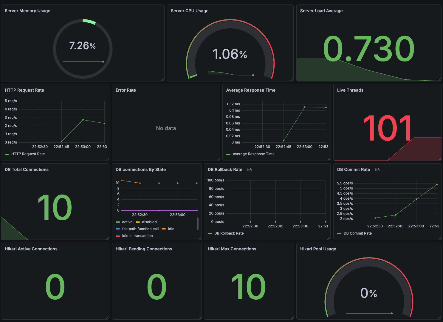Screen dimensions: 443x322
Task: Click the Hikari Pool Usage panel title
Action: tap(318, 249)
